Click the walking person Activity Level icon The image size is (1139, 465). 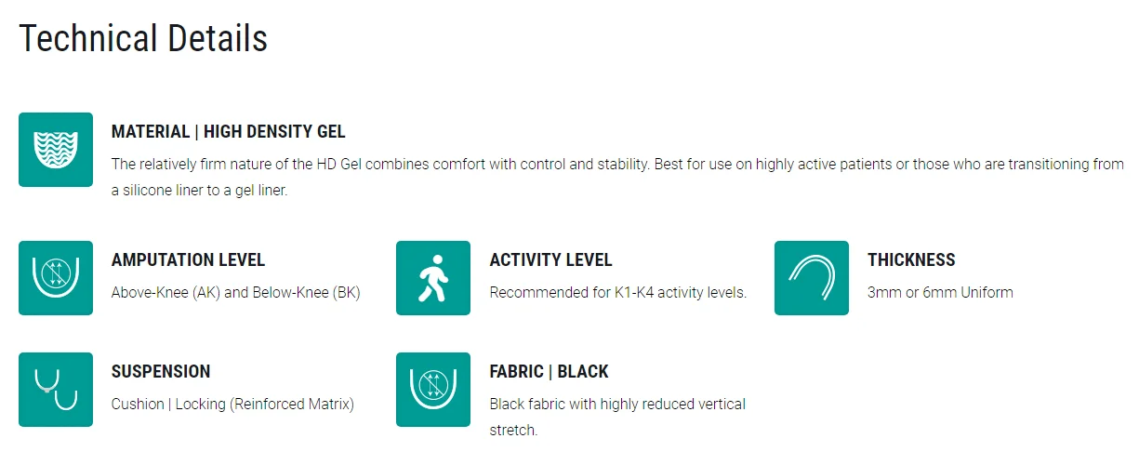tap(433, 278)
